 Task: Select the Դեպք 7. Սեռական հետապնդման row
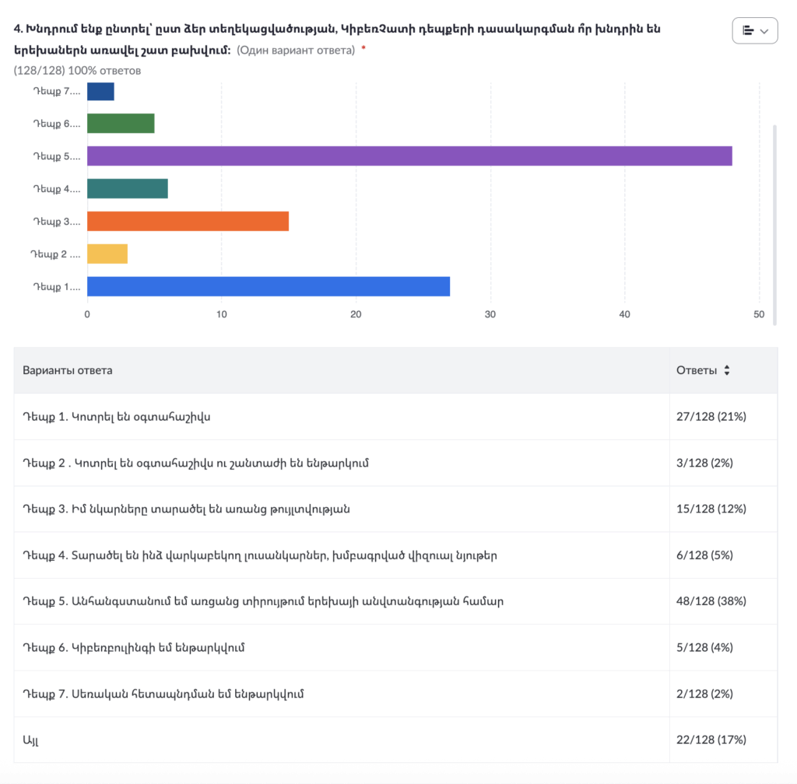tap(163, 693)
